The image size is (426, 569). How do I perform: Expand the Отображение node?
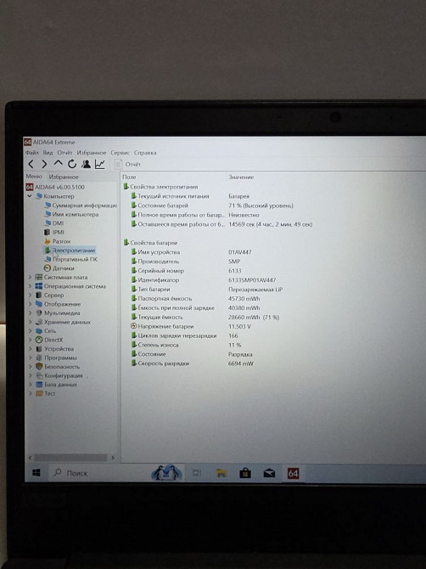(x=30, y=304)
